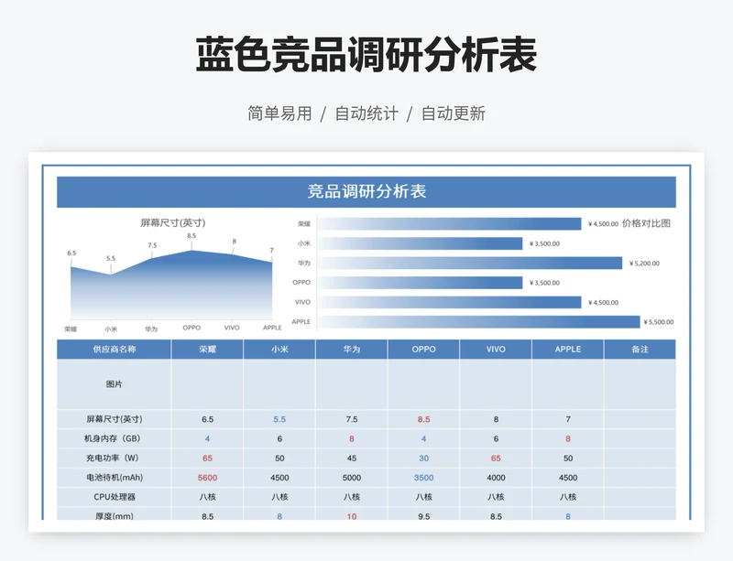Select the blue 4 memory cell for 荣耀
Viewport: 733px width, 561px height.
(208, 438)
